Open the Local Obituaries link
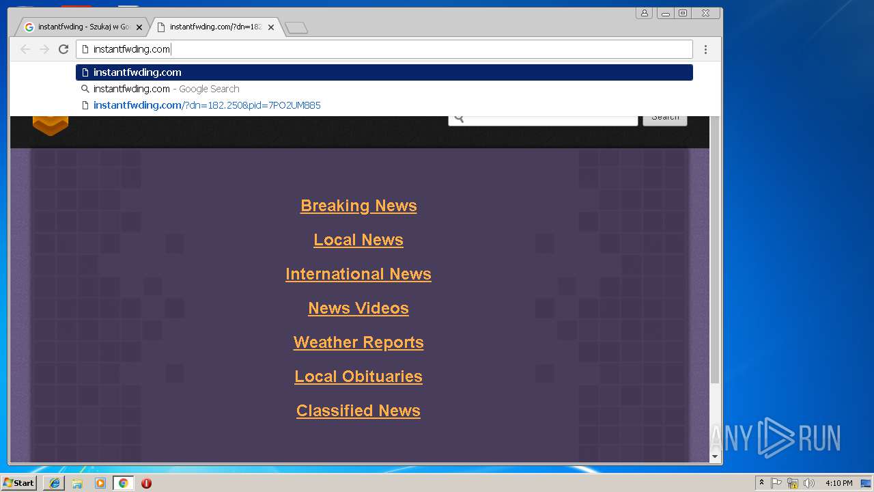 (358, 377)
